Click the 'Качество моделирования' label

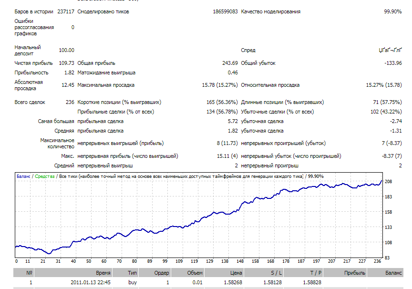[x=271, y=11]
